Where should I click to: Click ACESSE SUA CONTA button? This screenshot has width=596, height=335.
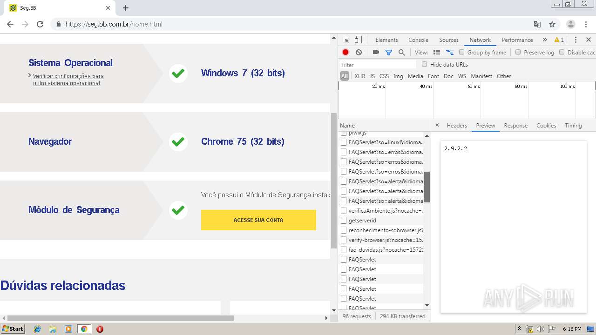[258, 220]
